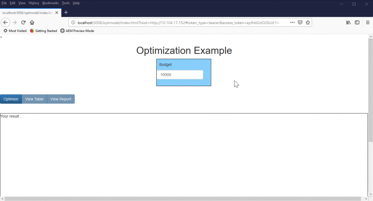Go to the browser Home page
This screenshot has height=201, width=373.
(32, 23)
